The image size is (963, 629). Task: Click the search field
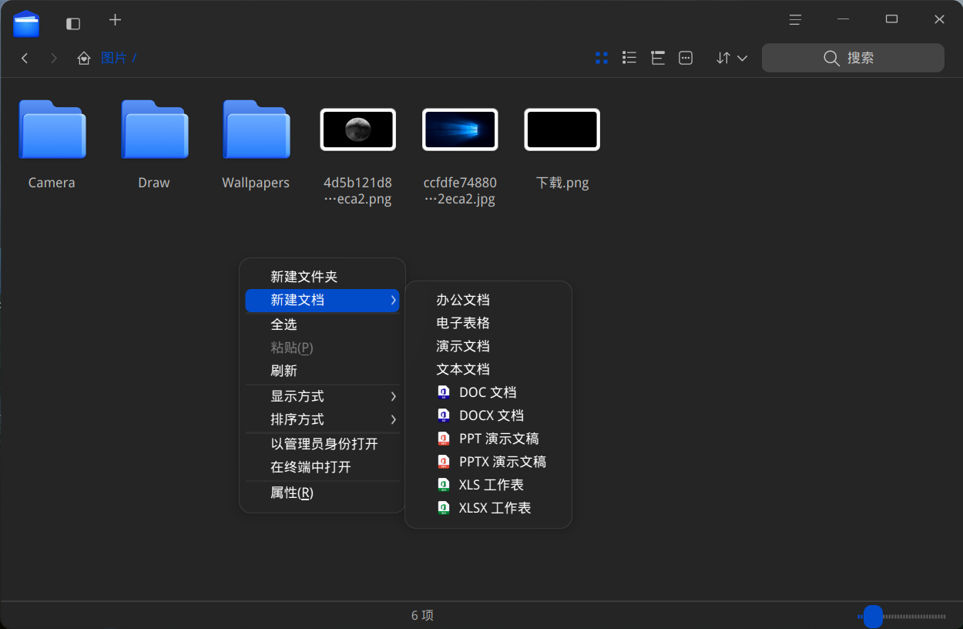point(853,58)
